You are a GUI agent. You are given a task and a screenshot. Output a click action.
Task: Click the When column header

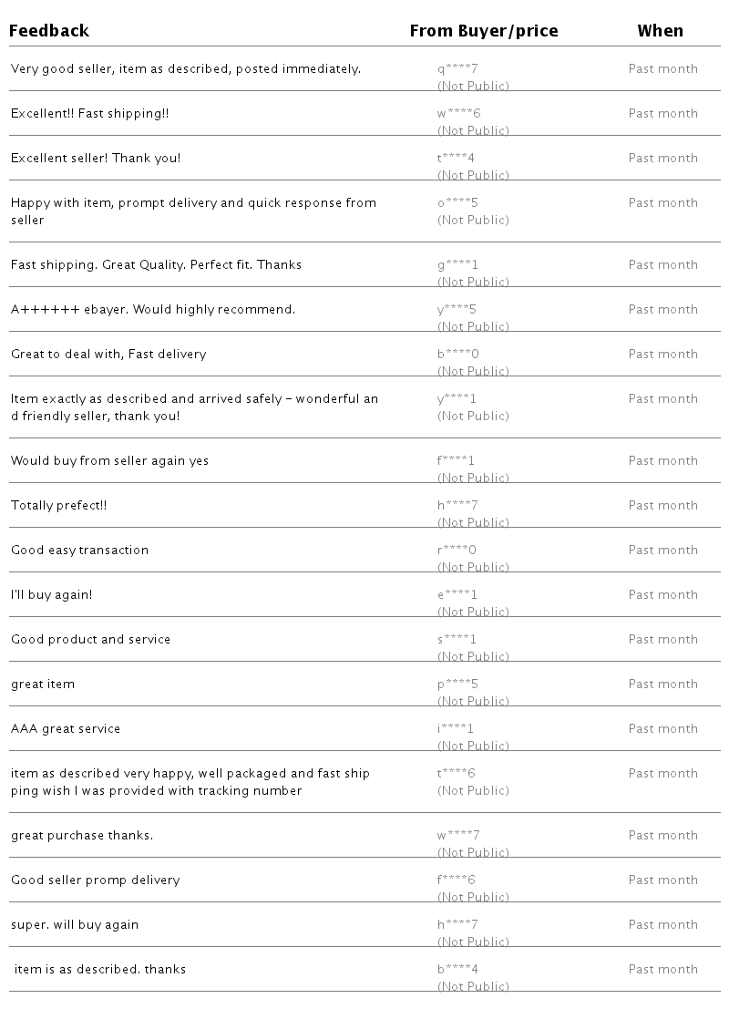(660, 30)
